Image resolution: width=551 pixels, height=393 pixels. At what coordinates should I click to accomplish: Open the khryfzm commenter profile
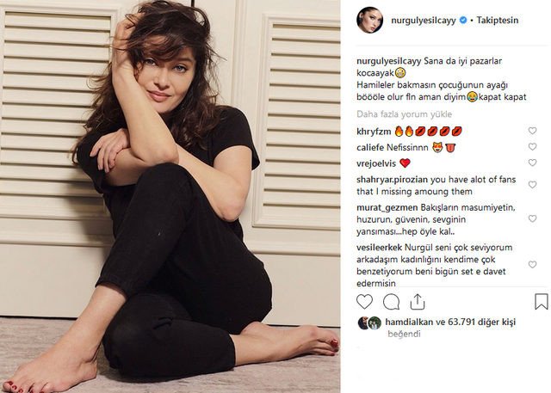tap(374, 132)
